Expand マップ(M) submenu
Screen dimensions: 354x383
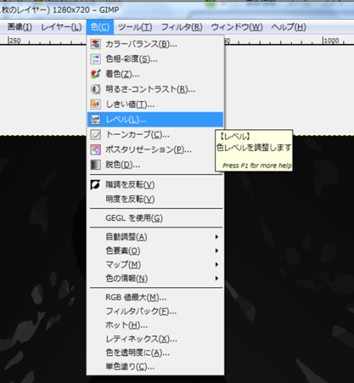click(x=155, y=264)
